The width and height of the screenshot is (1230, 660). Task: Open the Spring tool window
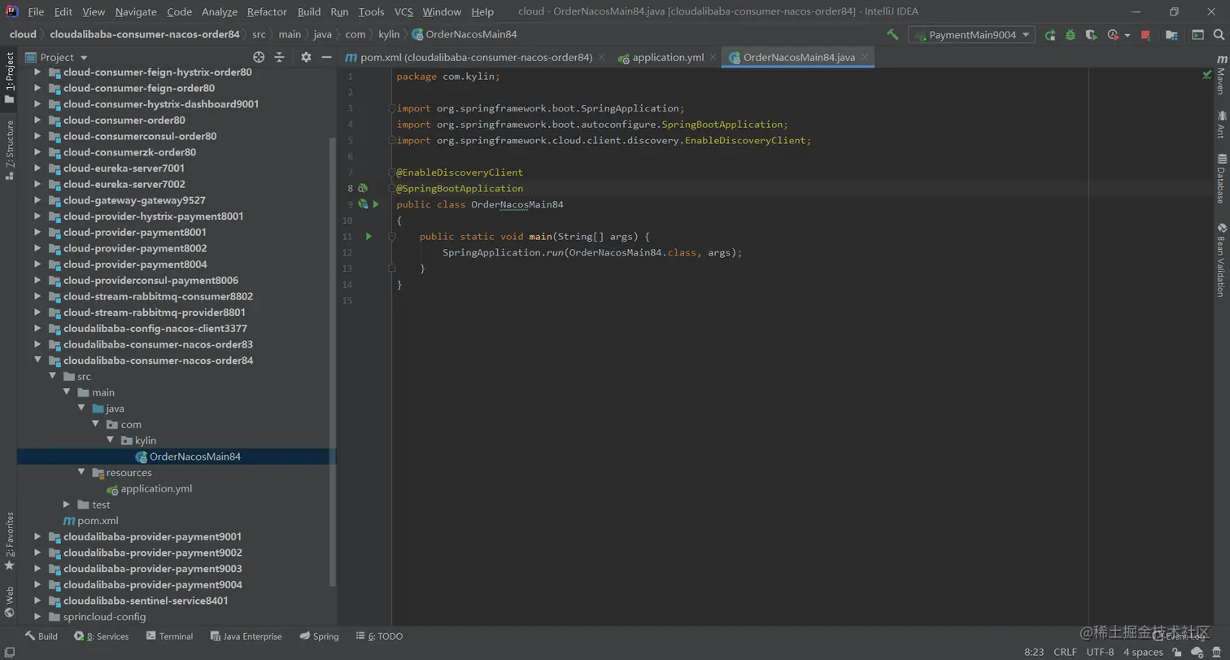[319, 636]
